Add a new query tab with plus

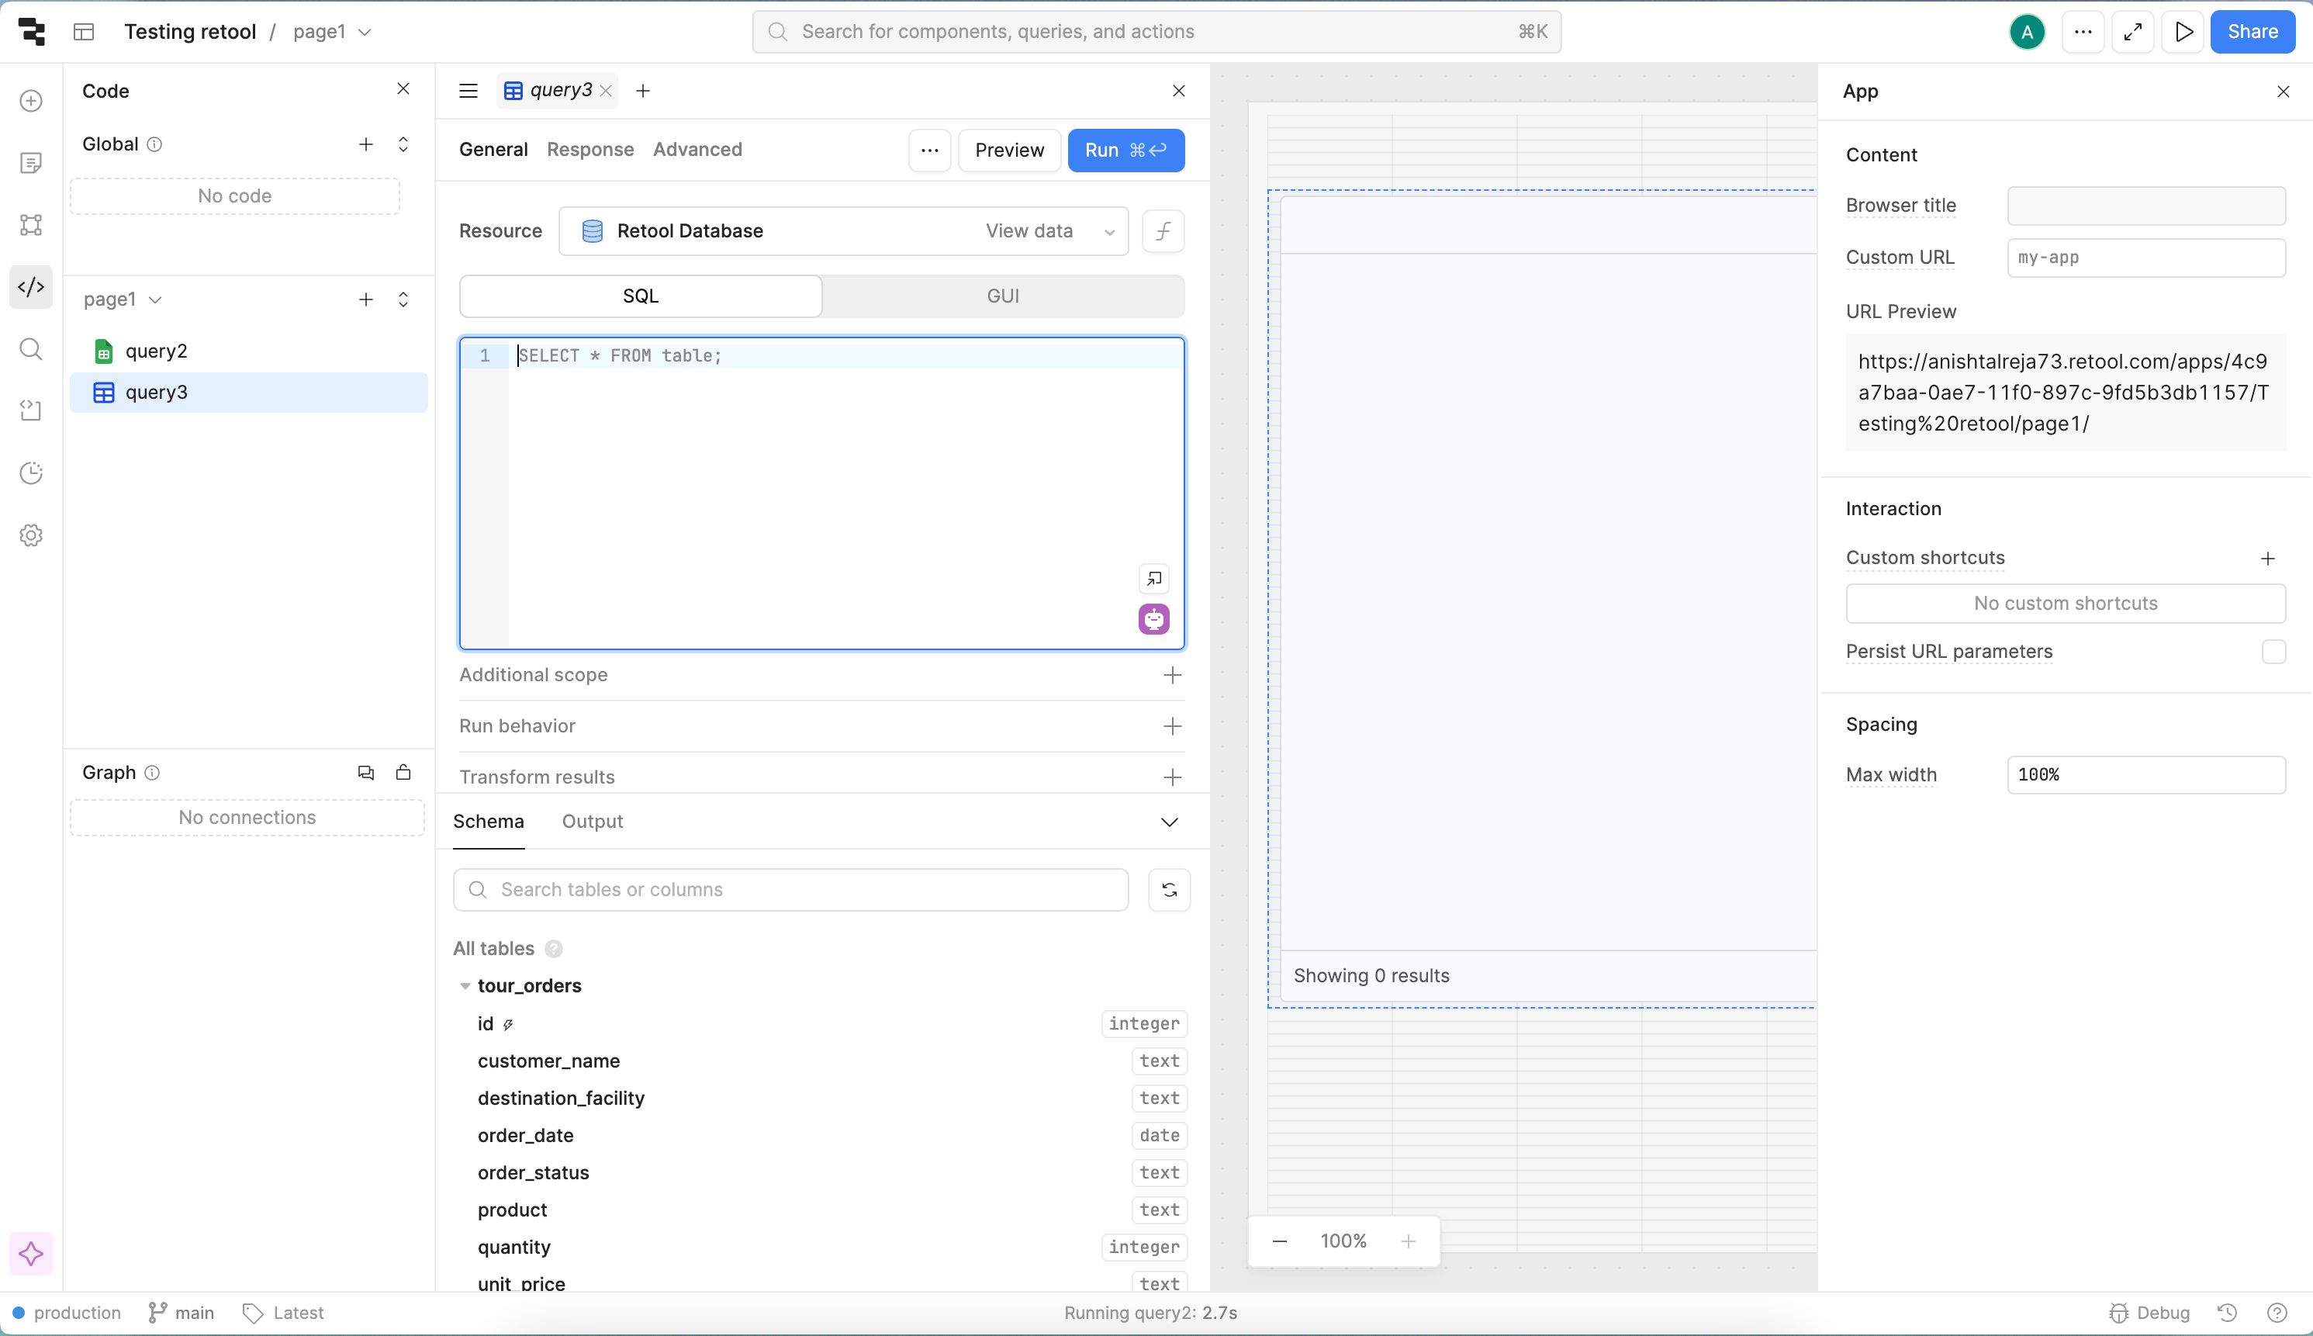tap(643, 91)
